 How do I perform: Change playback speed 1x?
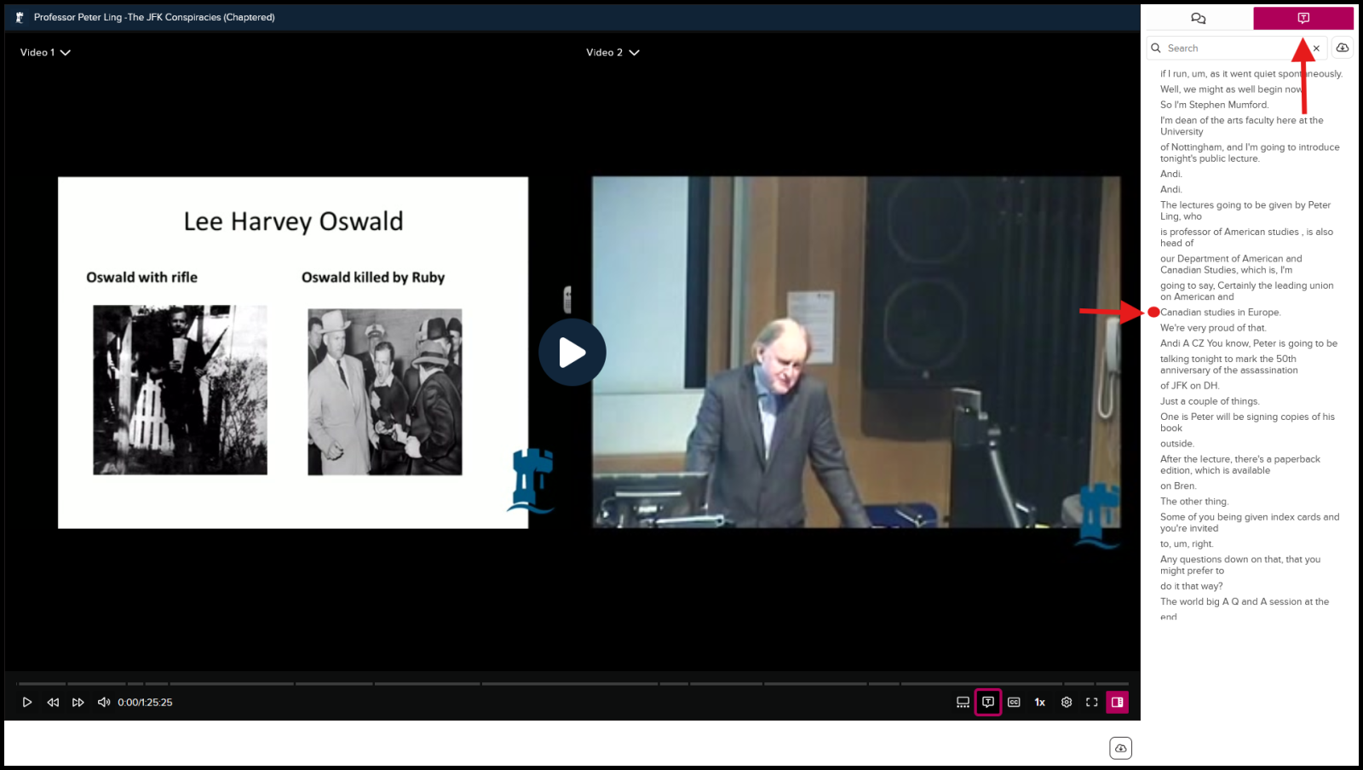coord(1040,702)
